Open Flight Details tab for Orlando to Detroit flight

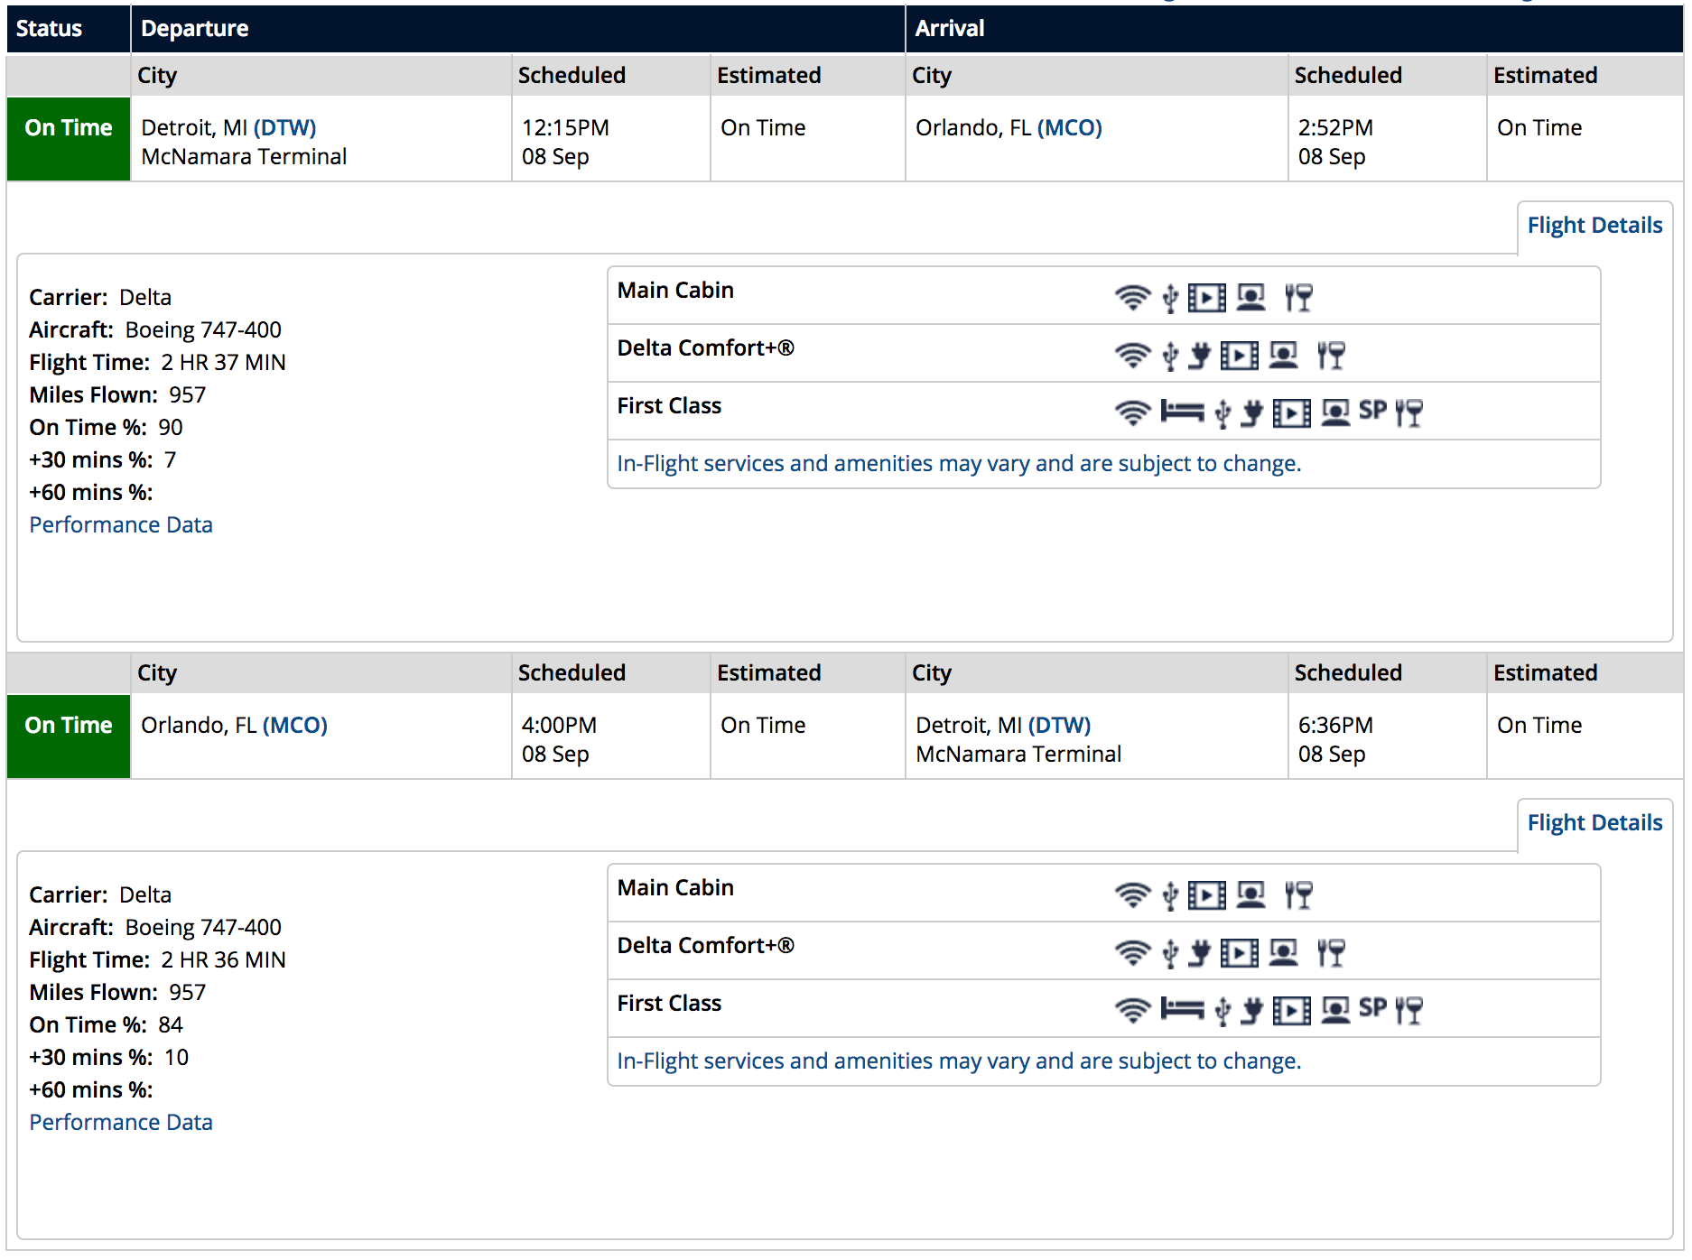(1594, 823)
